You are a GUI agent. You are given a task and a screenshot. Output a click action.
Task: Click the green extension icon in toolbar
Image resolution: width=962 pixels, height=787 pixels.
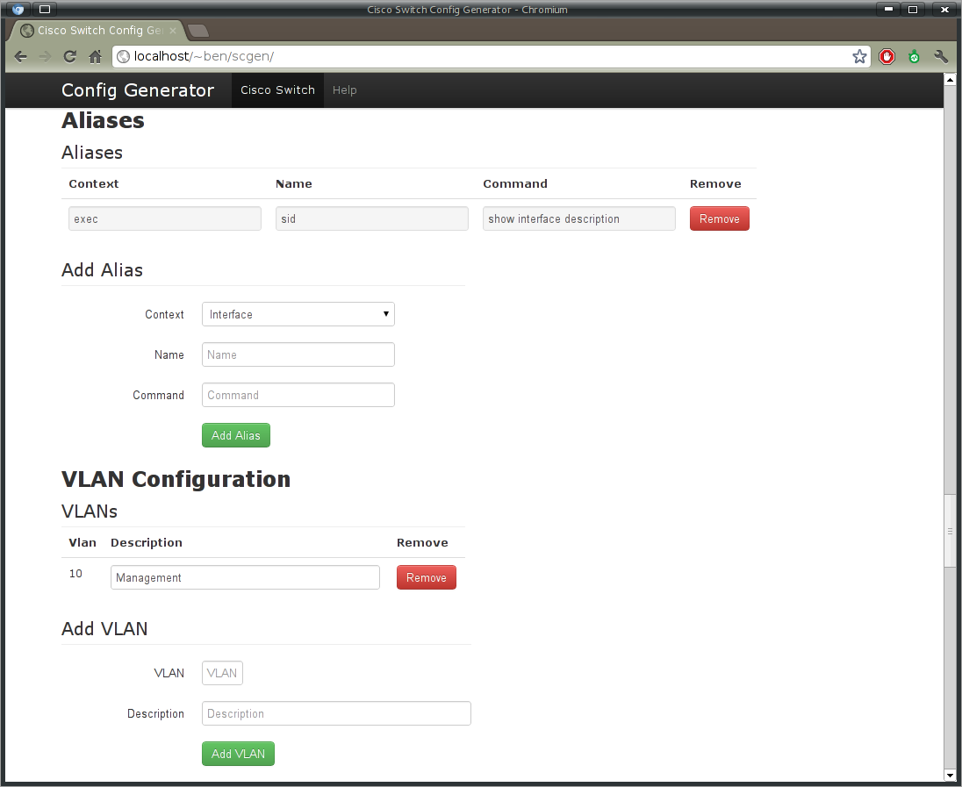point(914,56)
